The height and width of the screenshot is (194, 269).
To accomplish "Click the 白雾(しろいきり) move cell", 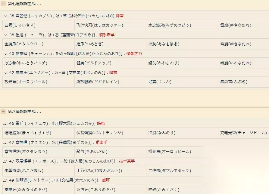I will pyautogui.click(x=39, y=25).
